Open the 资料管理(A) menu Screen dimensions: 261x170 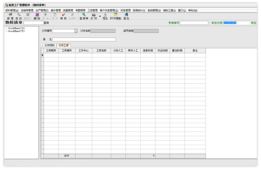click(12, 10)
